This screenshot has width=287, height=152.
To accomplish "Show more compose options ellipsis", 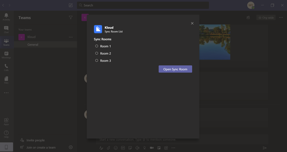I will 173,148.
